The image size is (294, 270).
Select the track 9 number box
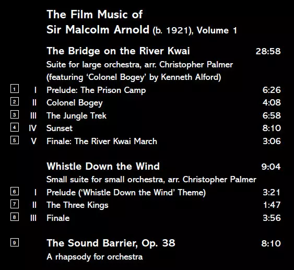[15, 242]
